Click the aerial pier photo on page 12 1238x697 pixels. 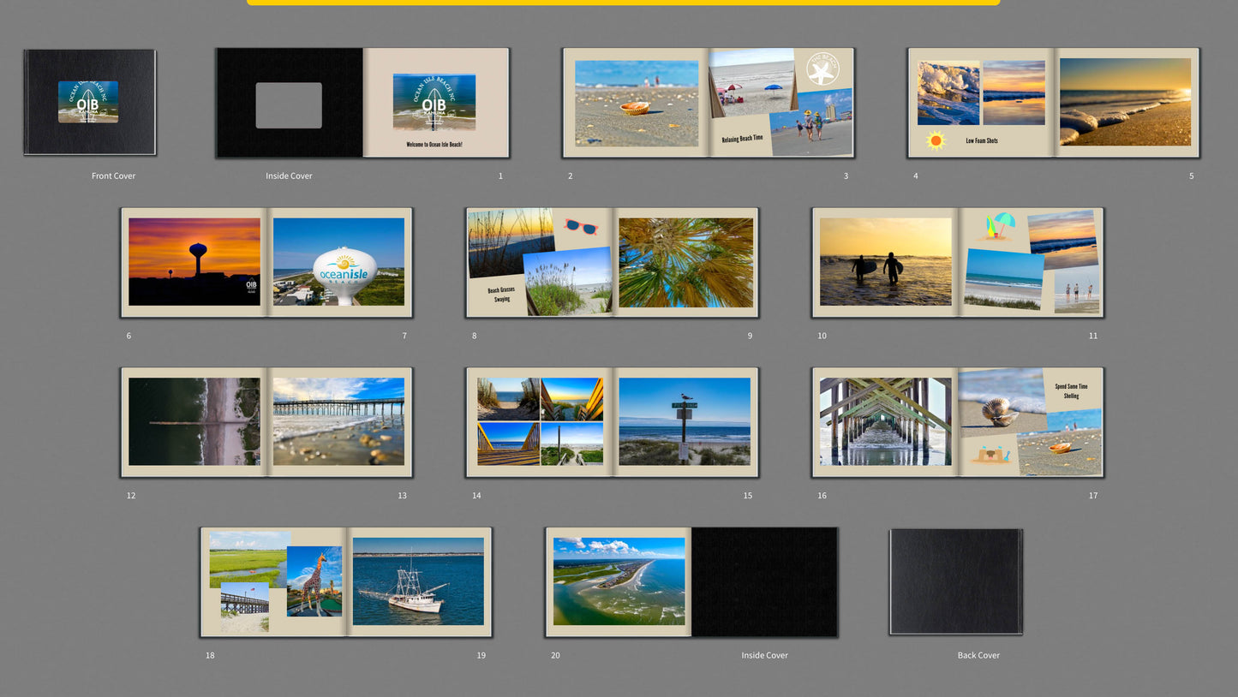click(x=194, y=421)
